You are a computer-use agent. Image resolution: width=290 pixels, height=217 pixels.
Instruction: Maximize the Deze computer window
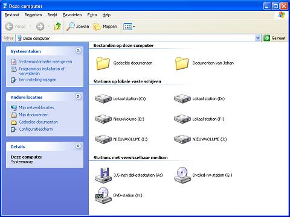275,6
